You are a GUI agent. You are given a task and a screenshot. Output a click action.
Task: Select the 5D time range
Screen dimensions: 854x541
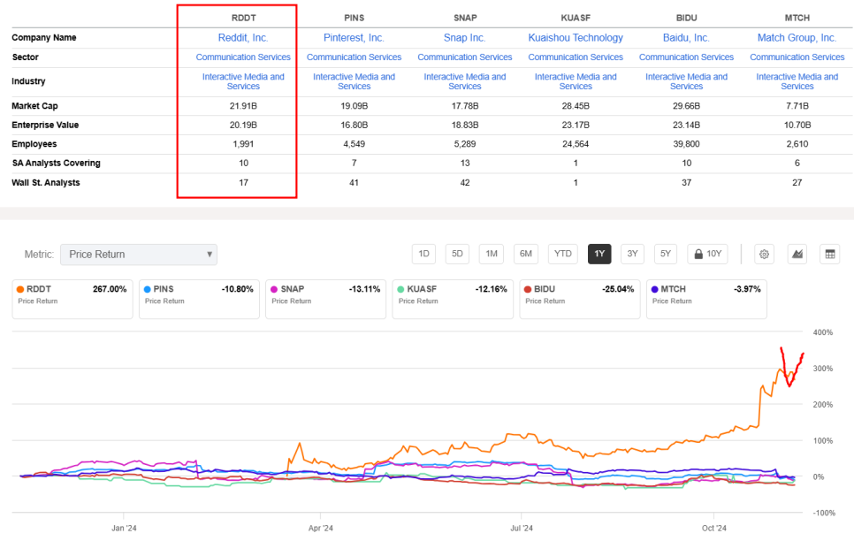[458, 254]
